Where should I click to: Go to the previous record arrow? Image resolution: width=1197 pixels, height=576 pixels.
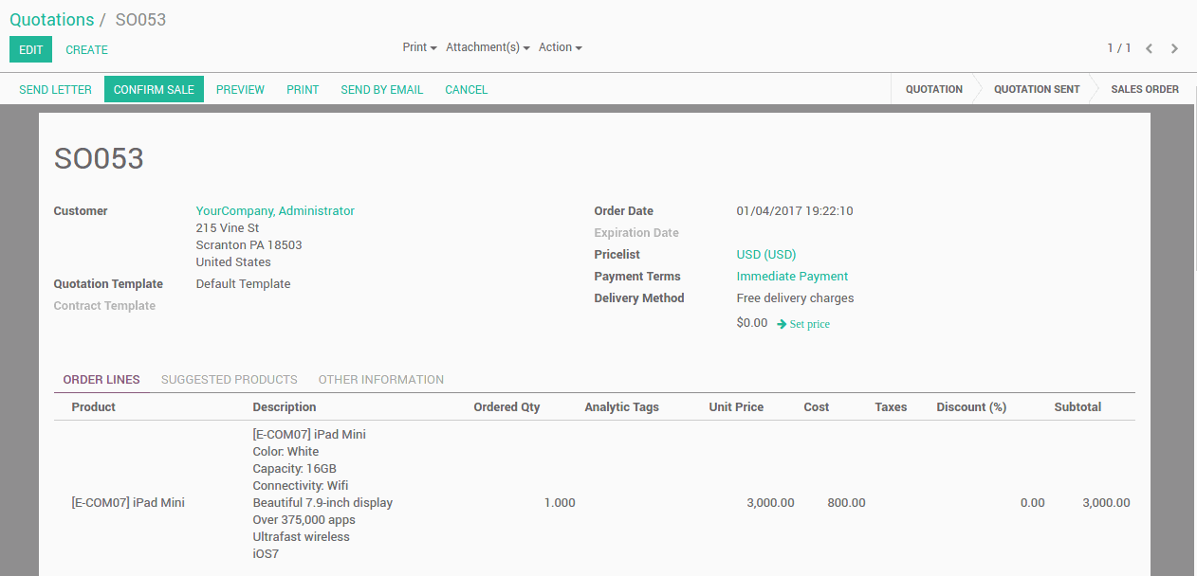click(x=1149, y=48)
